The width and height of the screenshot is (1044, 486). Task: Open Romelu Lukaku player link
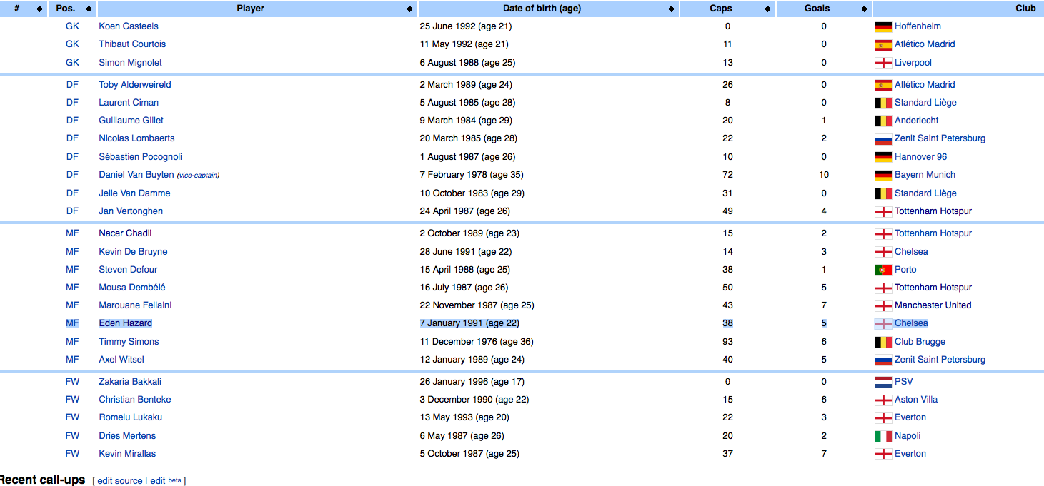(130, 417)
